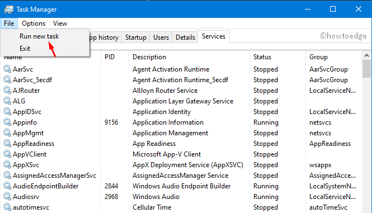Click PID 9156 of Appinfo
Image resolution: width=372 pixels, height=213 pixels.
click(111, 122)
